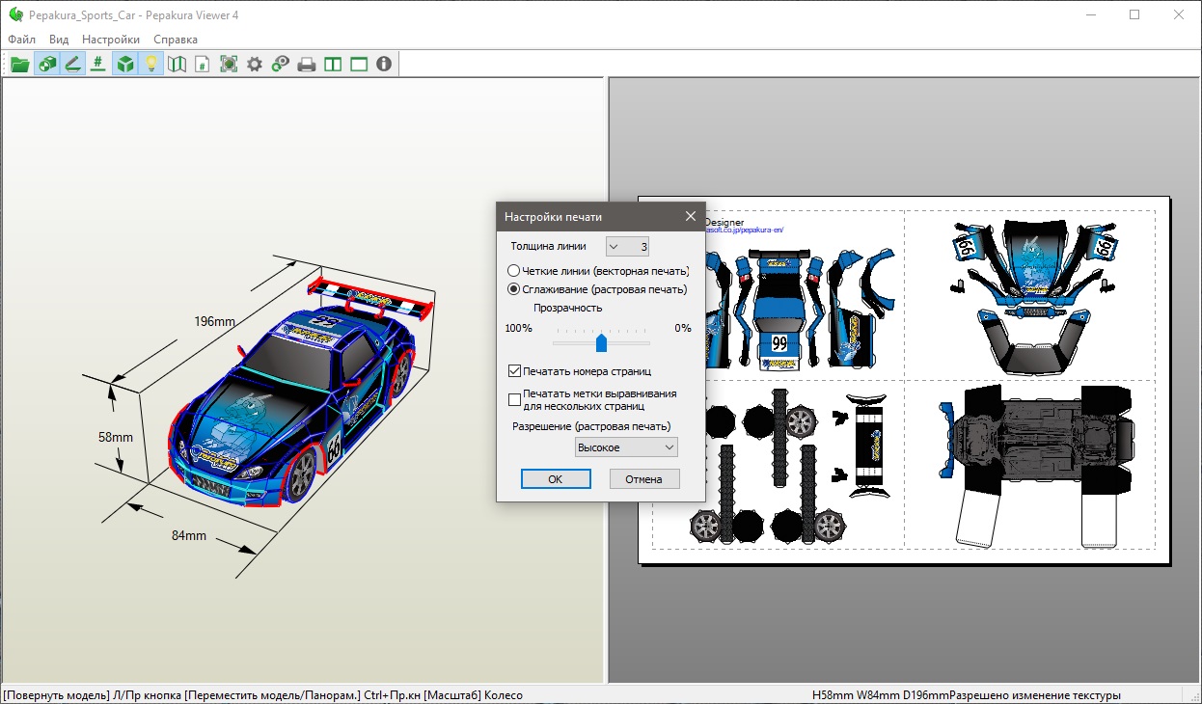This screenshot has width=1202, height=704.
Task: Click the 'Прозрачность' slider handle
Action: coord(601,342)
